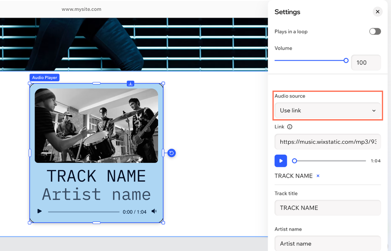This screenshot has width=391, height=251.
Task: Click the www.mysite.com address text
Action: 82,9
